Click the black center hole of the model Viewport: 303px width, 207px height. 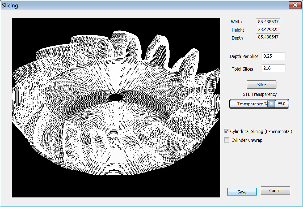116,97
